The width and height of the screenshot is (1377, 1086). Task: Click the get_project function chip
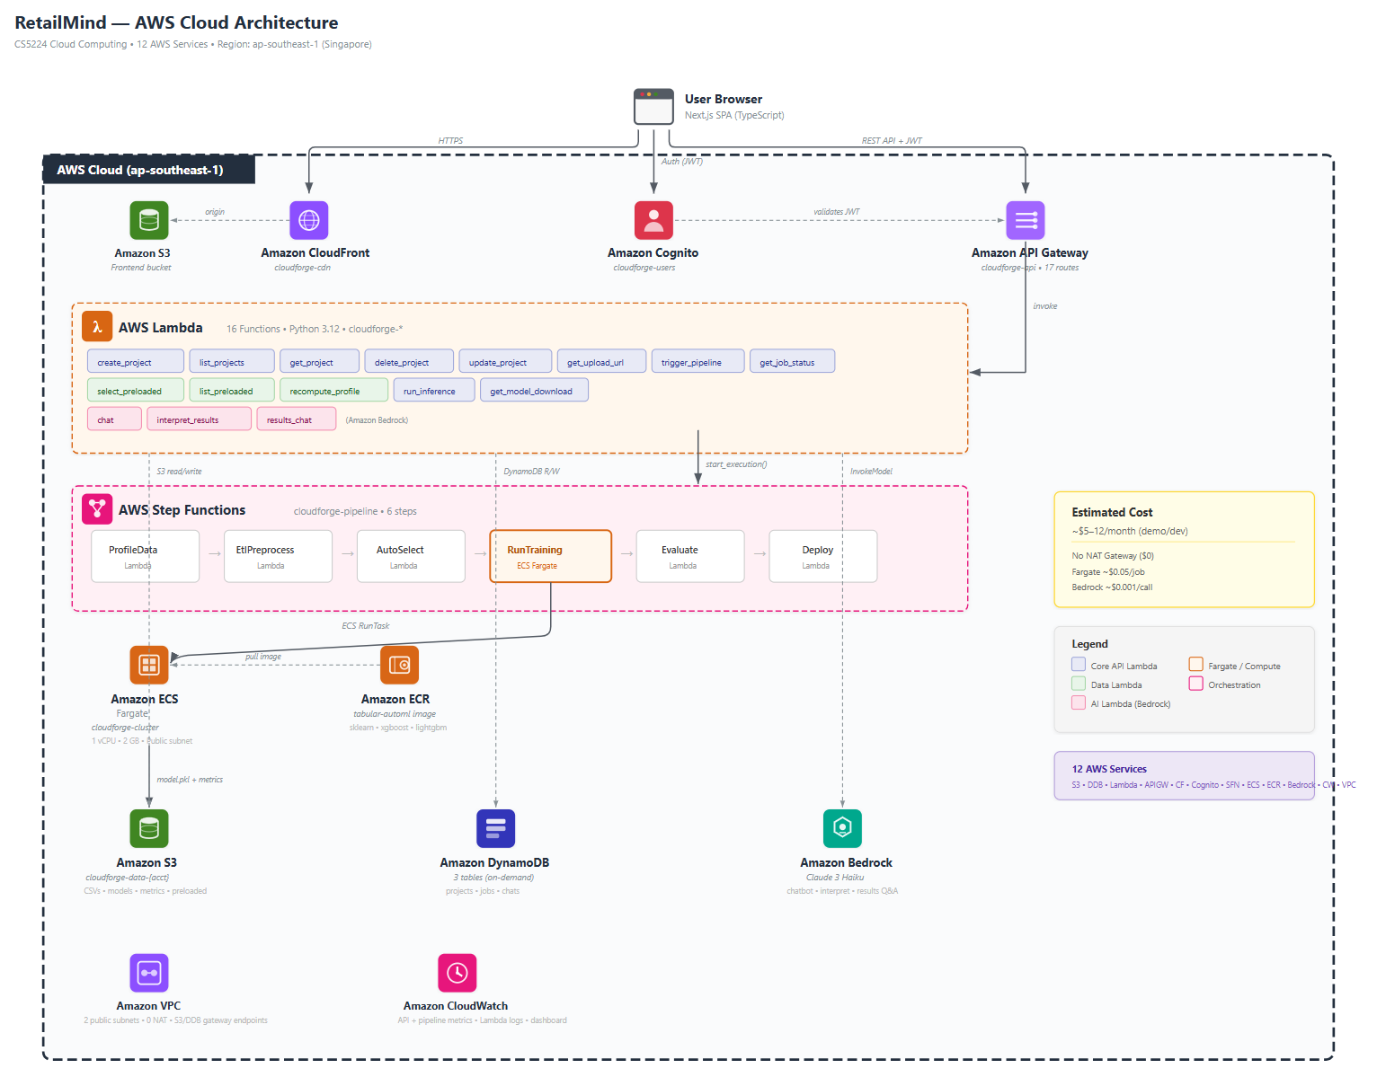[320, 361]
